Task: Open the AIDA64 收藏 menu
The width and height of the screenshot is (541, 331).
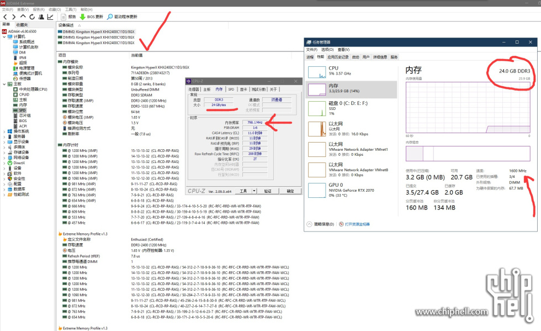Action: tap(55, 10)
